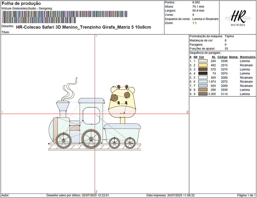Click the barcode strip under the header
Viewport: 257px width, 198px height.
(x=65, y=17)
